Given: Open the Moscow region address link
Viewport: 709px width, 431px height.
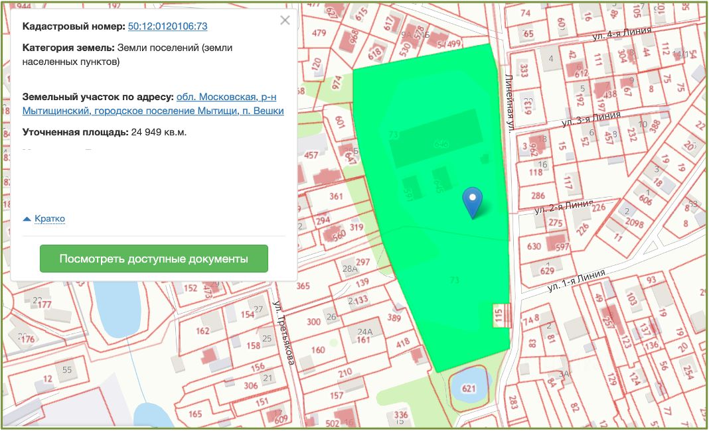Looking at the screenshot, I should coord(153,104).
